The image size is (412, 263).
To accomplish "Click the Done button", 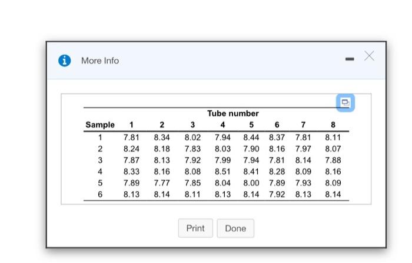I will tap(235, 228).
